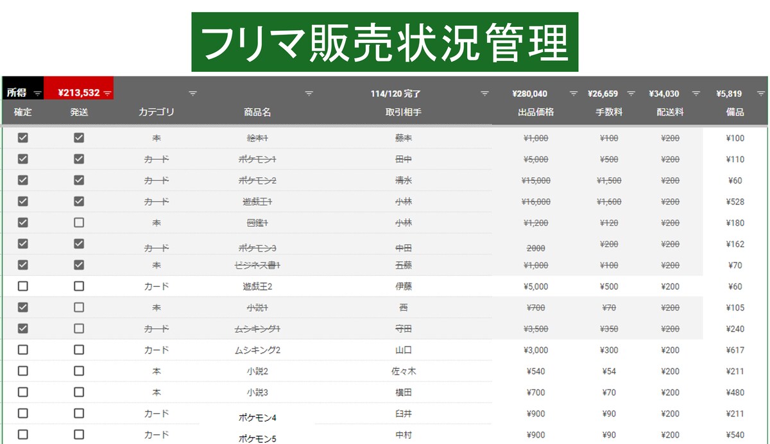Click the partner cell 伊藤
770x444 pixels.
[404, 286]
